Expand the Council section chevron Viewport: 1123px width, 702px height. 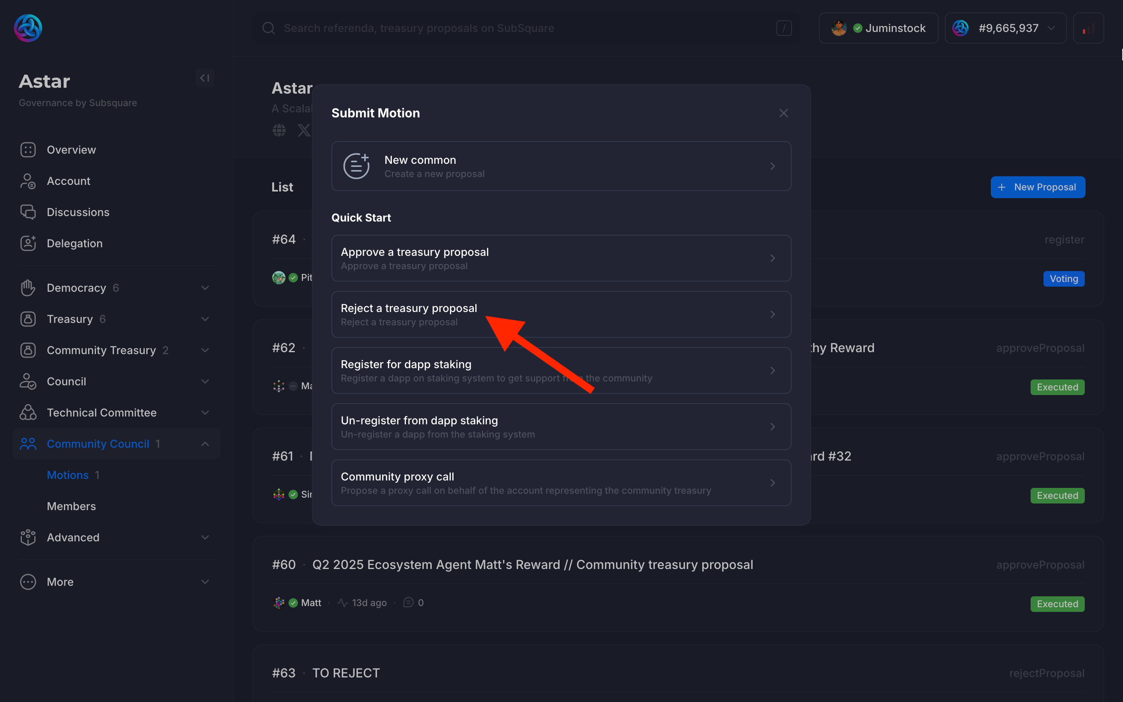(x=205, y=381)
